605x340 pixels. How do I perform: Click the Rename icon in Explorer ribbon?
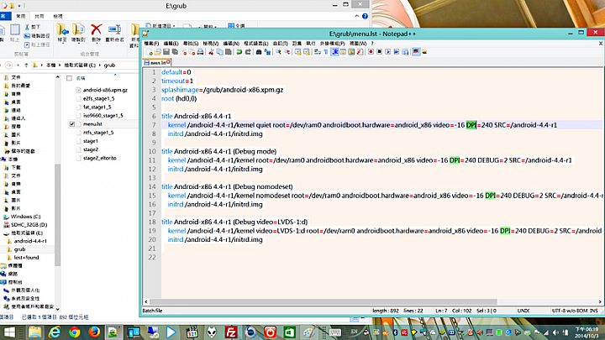114,32
